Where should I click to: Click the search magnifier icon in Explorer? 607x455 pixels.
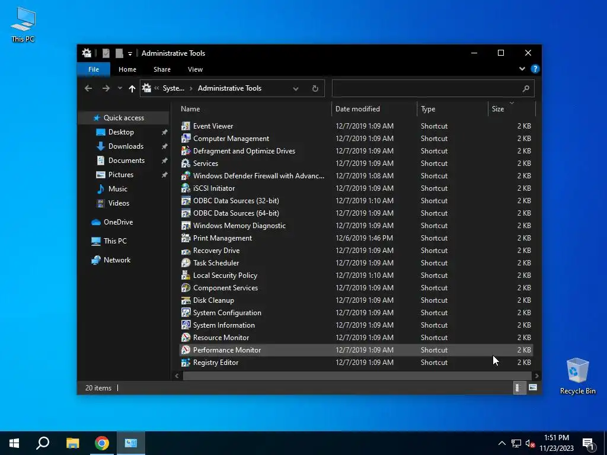[526, 89]
